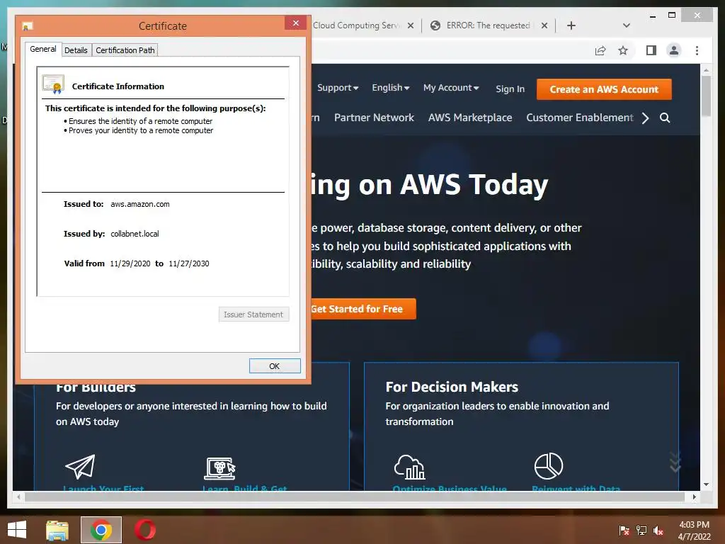
Task: Click the issued by value collabnet.local
Action: tap(135, 234)
